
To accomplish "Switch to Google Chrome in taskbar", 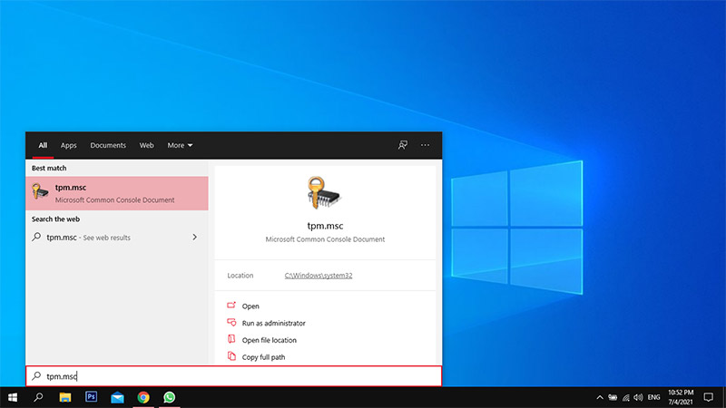I will (x=143, y=397).
